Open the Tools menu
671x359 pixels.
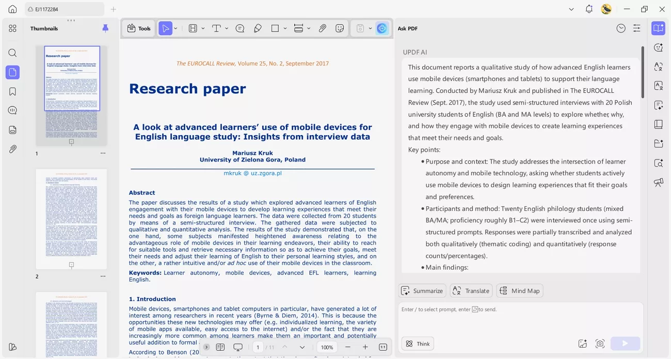click(138, 28)
